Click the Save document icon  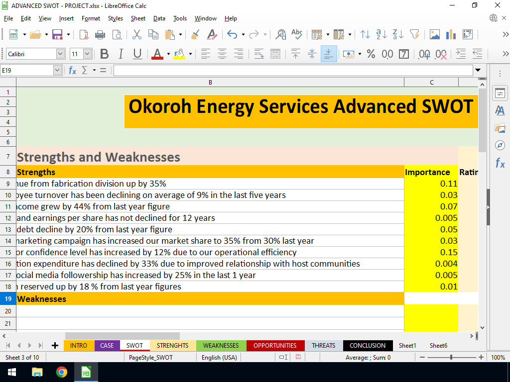pyautogui.click(x=57, y=34)
